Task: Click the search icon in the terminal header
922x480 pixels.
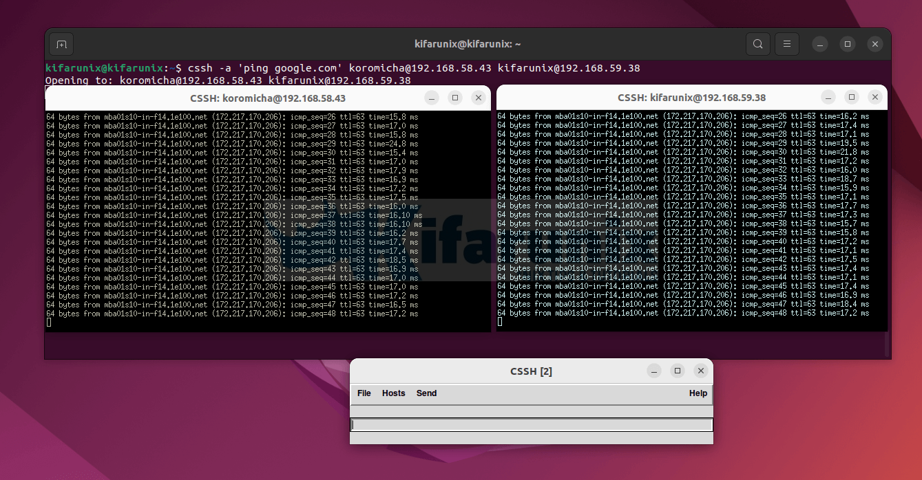Action: pyautogui.click(x=758, y=44)
